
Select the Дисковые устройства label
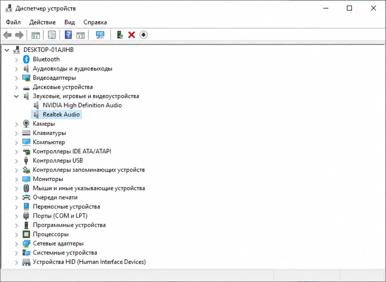pyautogui.click(x=63, y=87)
